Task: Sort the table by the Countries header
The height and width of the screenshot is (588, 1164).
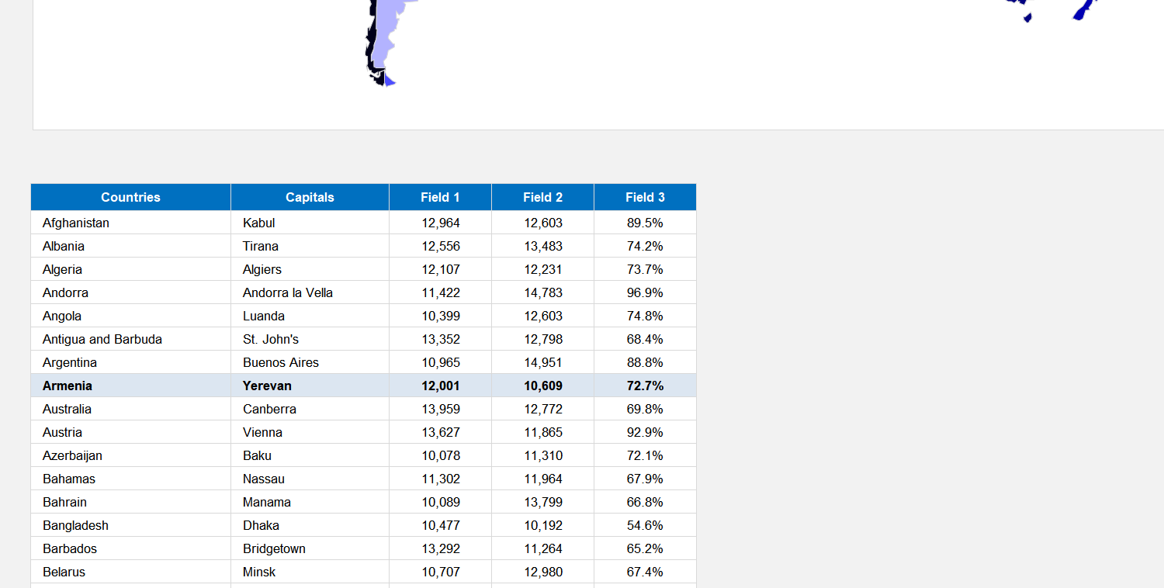Action: (x=130, y=197)
